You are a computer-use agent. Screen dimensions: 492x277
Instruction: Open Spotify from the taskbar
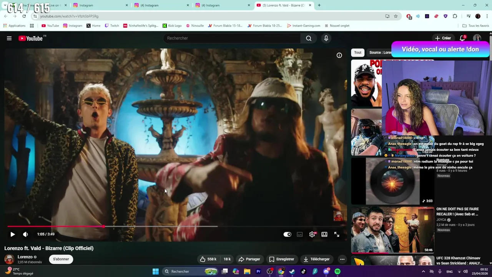pyautogui.click(x=337, y=271)
